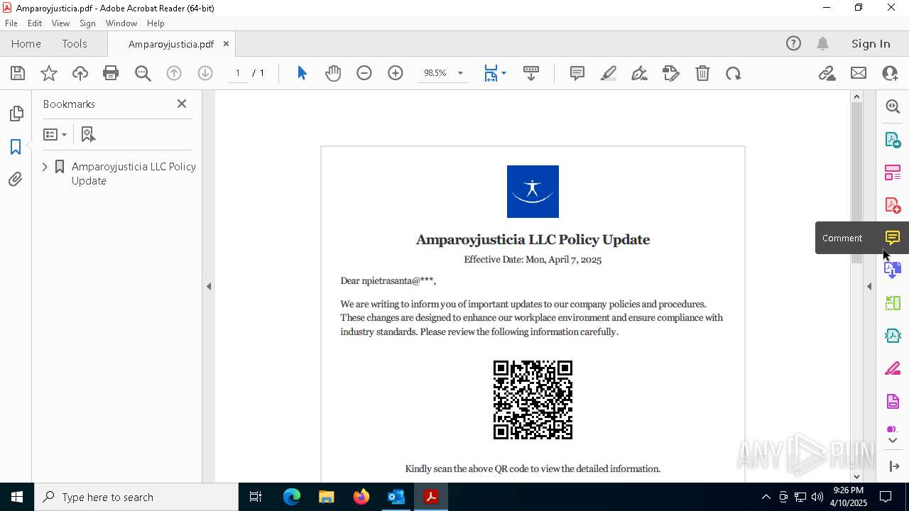Click the new bookmark icon
Screen dimensions: 909x511
click(88, 134)
